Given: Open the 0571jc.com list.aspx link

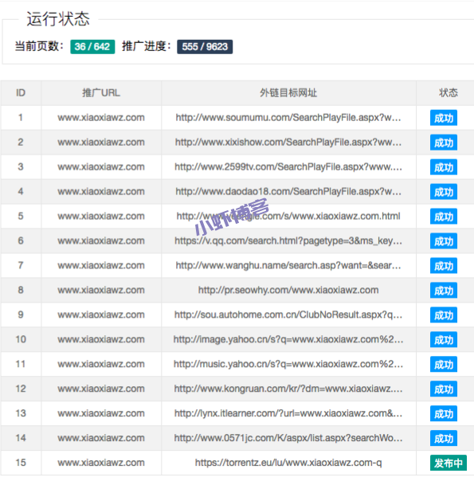Looking at the screenshot, I should coord(288,438).
